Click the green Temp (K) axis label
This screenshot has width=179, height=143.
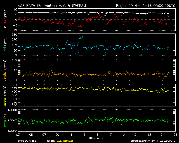4,120
